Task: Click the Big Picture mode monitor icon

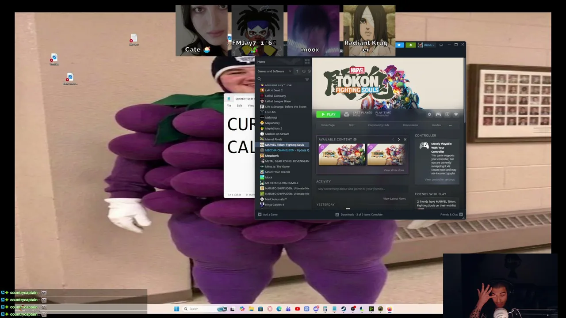Action: click(441, 45)
